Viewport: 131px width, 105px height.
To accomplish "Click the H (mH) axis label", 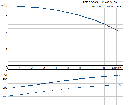I will 4,4.
